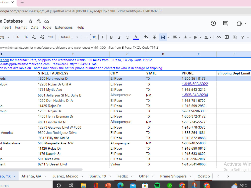Increase decimal places

pos(42,37)
